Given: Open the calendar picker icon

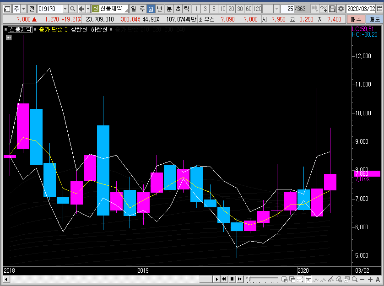Looking at the screenshot, I should [379, 9].
